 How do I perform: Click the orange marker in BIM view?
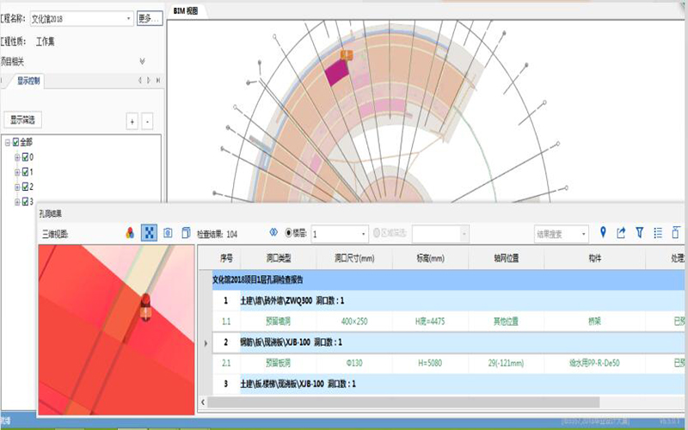(x=347, y=55)
